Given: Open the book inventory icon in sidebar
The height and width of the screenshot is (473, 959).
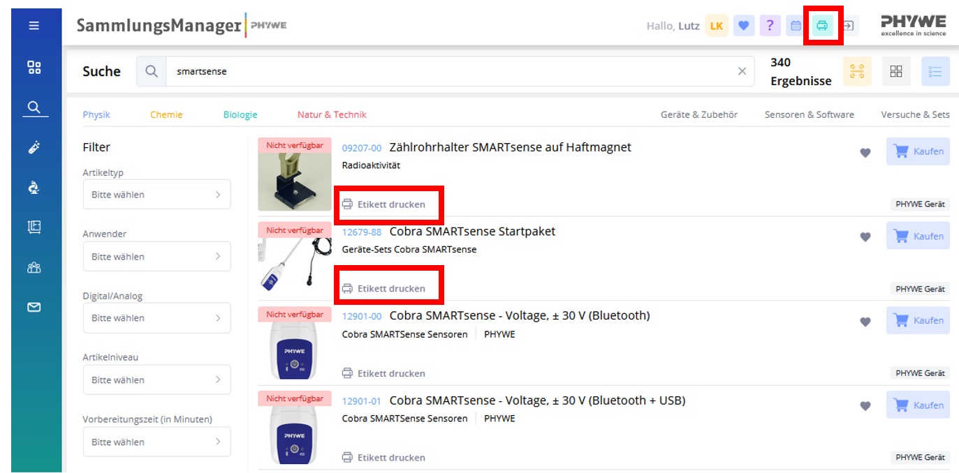Looking at the screenshot, I should [34, 227].
